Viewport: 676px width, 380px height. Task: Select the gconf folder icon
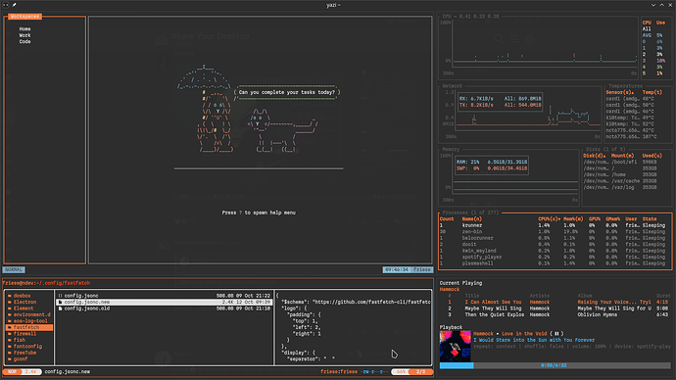(10, 358)
